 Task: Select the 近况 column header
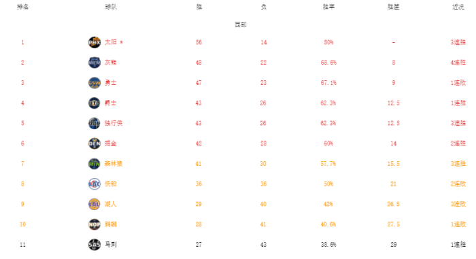click(x=458, y=7)
